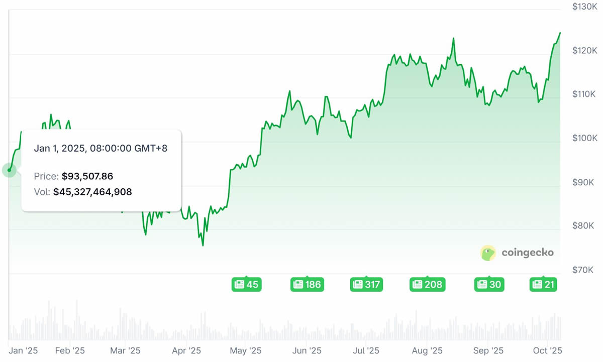Click the $100K y-axis label

pos(584,138)
